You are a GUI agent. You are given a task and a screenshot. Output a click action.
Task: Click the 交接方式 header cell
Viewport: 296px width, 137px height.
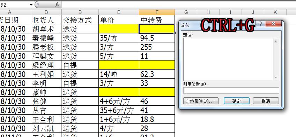[80, 20]
